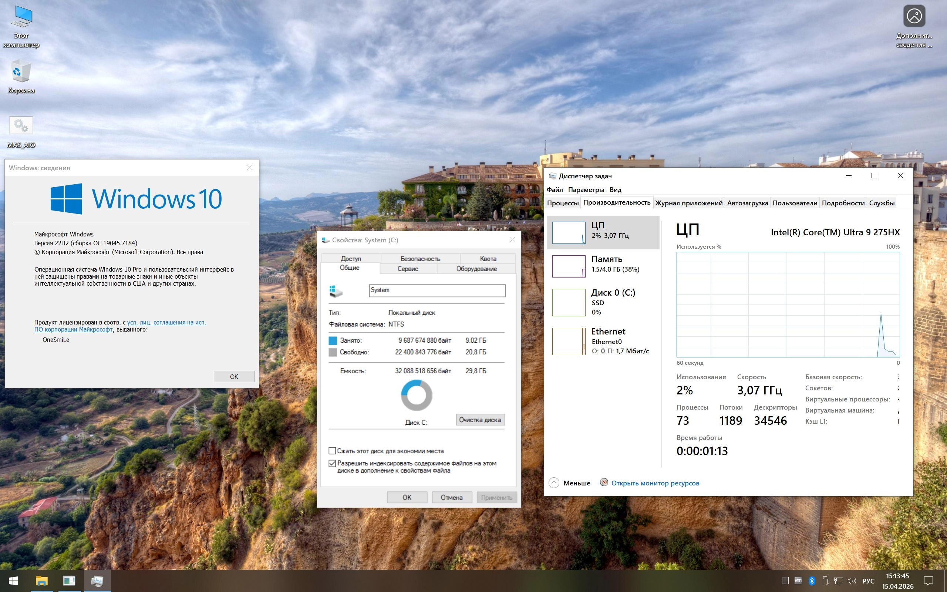Click the System volume label text field
This screenshot has height=592, width=947.
[437, 290]
